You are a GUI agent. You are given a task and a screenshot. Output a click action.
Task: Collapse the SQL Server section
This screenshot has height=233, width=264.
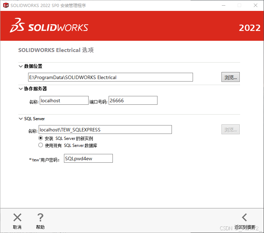click(20, 119)
